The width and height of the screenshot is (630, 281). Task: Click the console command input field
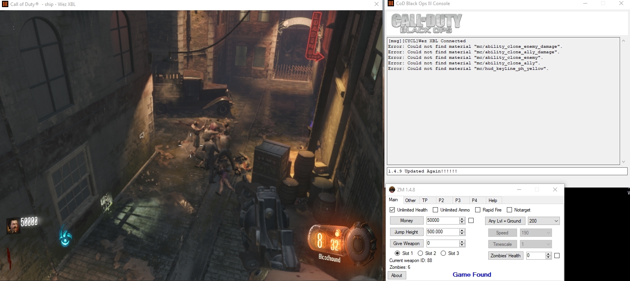coord(507,171)
